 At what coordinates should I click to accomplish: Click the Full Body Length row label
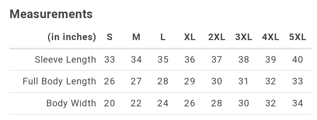tap(59, 81)
